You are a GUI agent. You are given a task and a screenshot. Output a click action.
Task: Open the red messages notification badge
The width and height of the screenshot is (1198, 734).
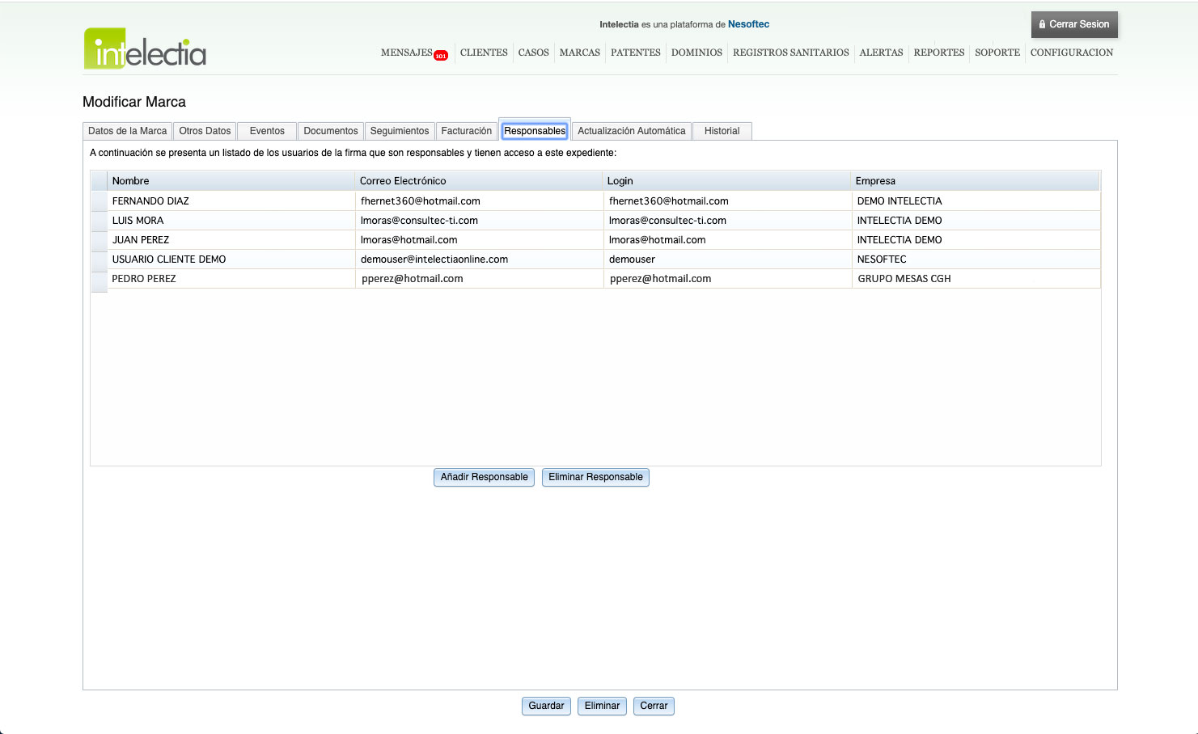tap(441, 56)
